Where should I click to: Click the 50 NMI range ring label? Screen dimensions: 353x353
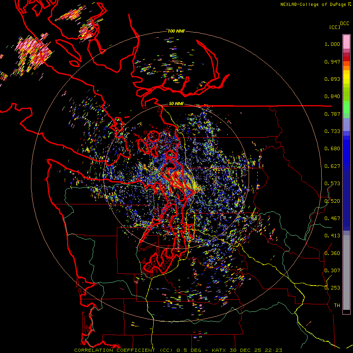(176, 104)
